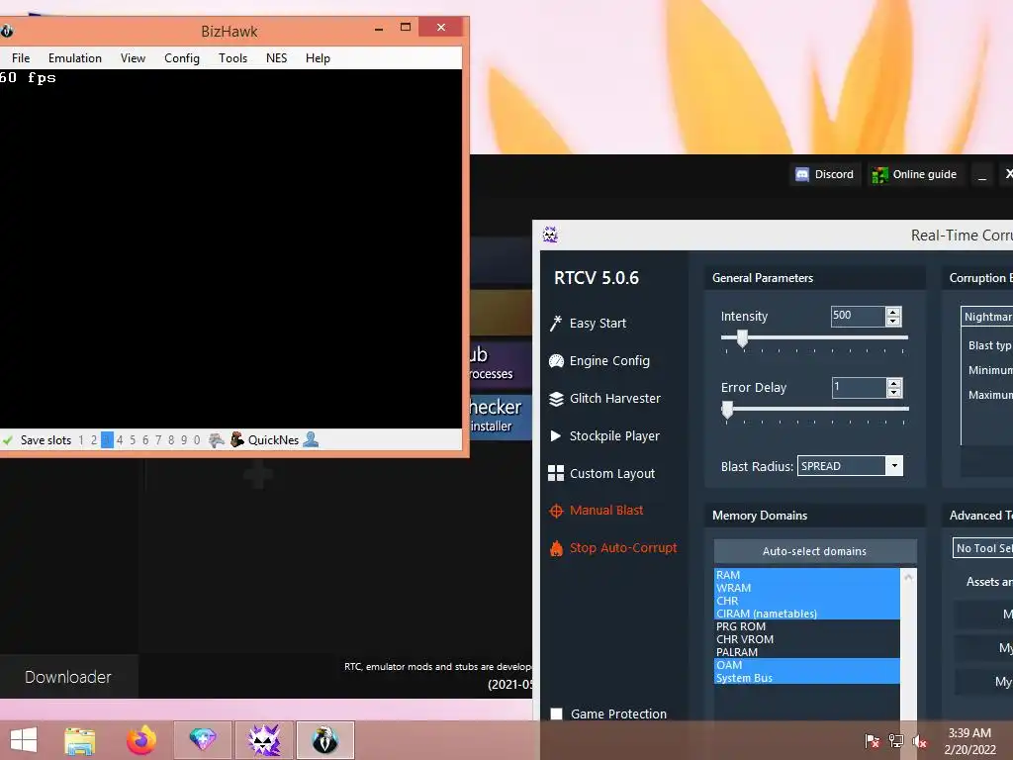Click BizHawk status bar green checkmark
This screenshot has height=760, width=1013.
tap(8, 440)
